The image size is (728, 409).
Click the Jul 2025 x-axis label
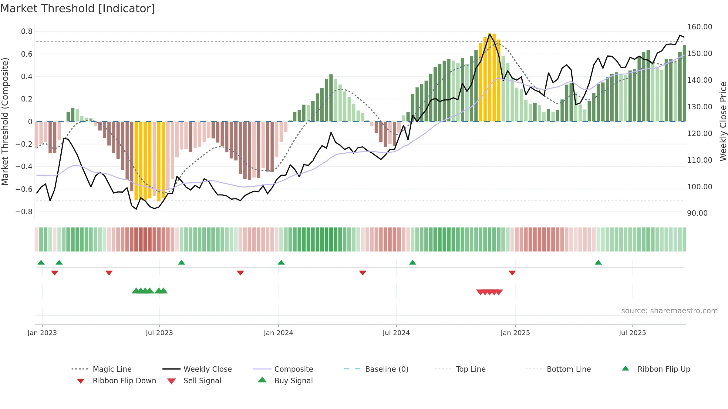point(632,333)
